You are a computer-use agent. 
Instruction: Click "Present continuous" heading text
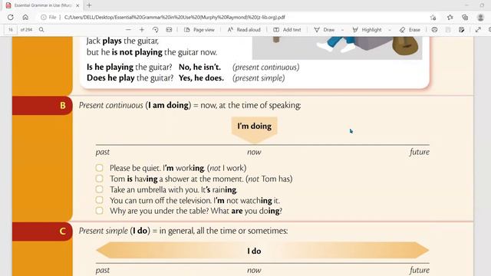110,106
